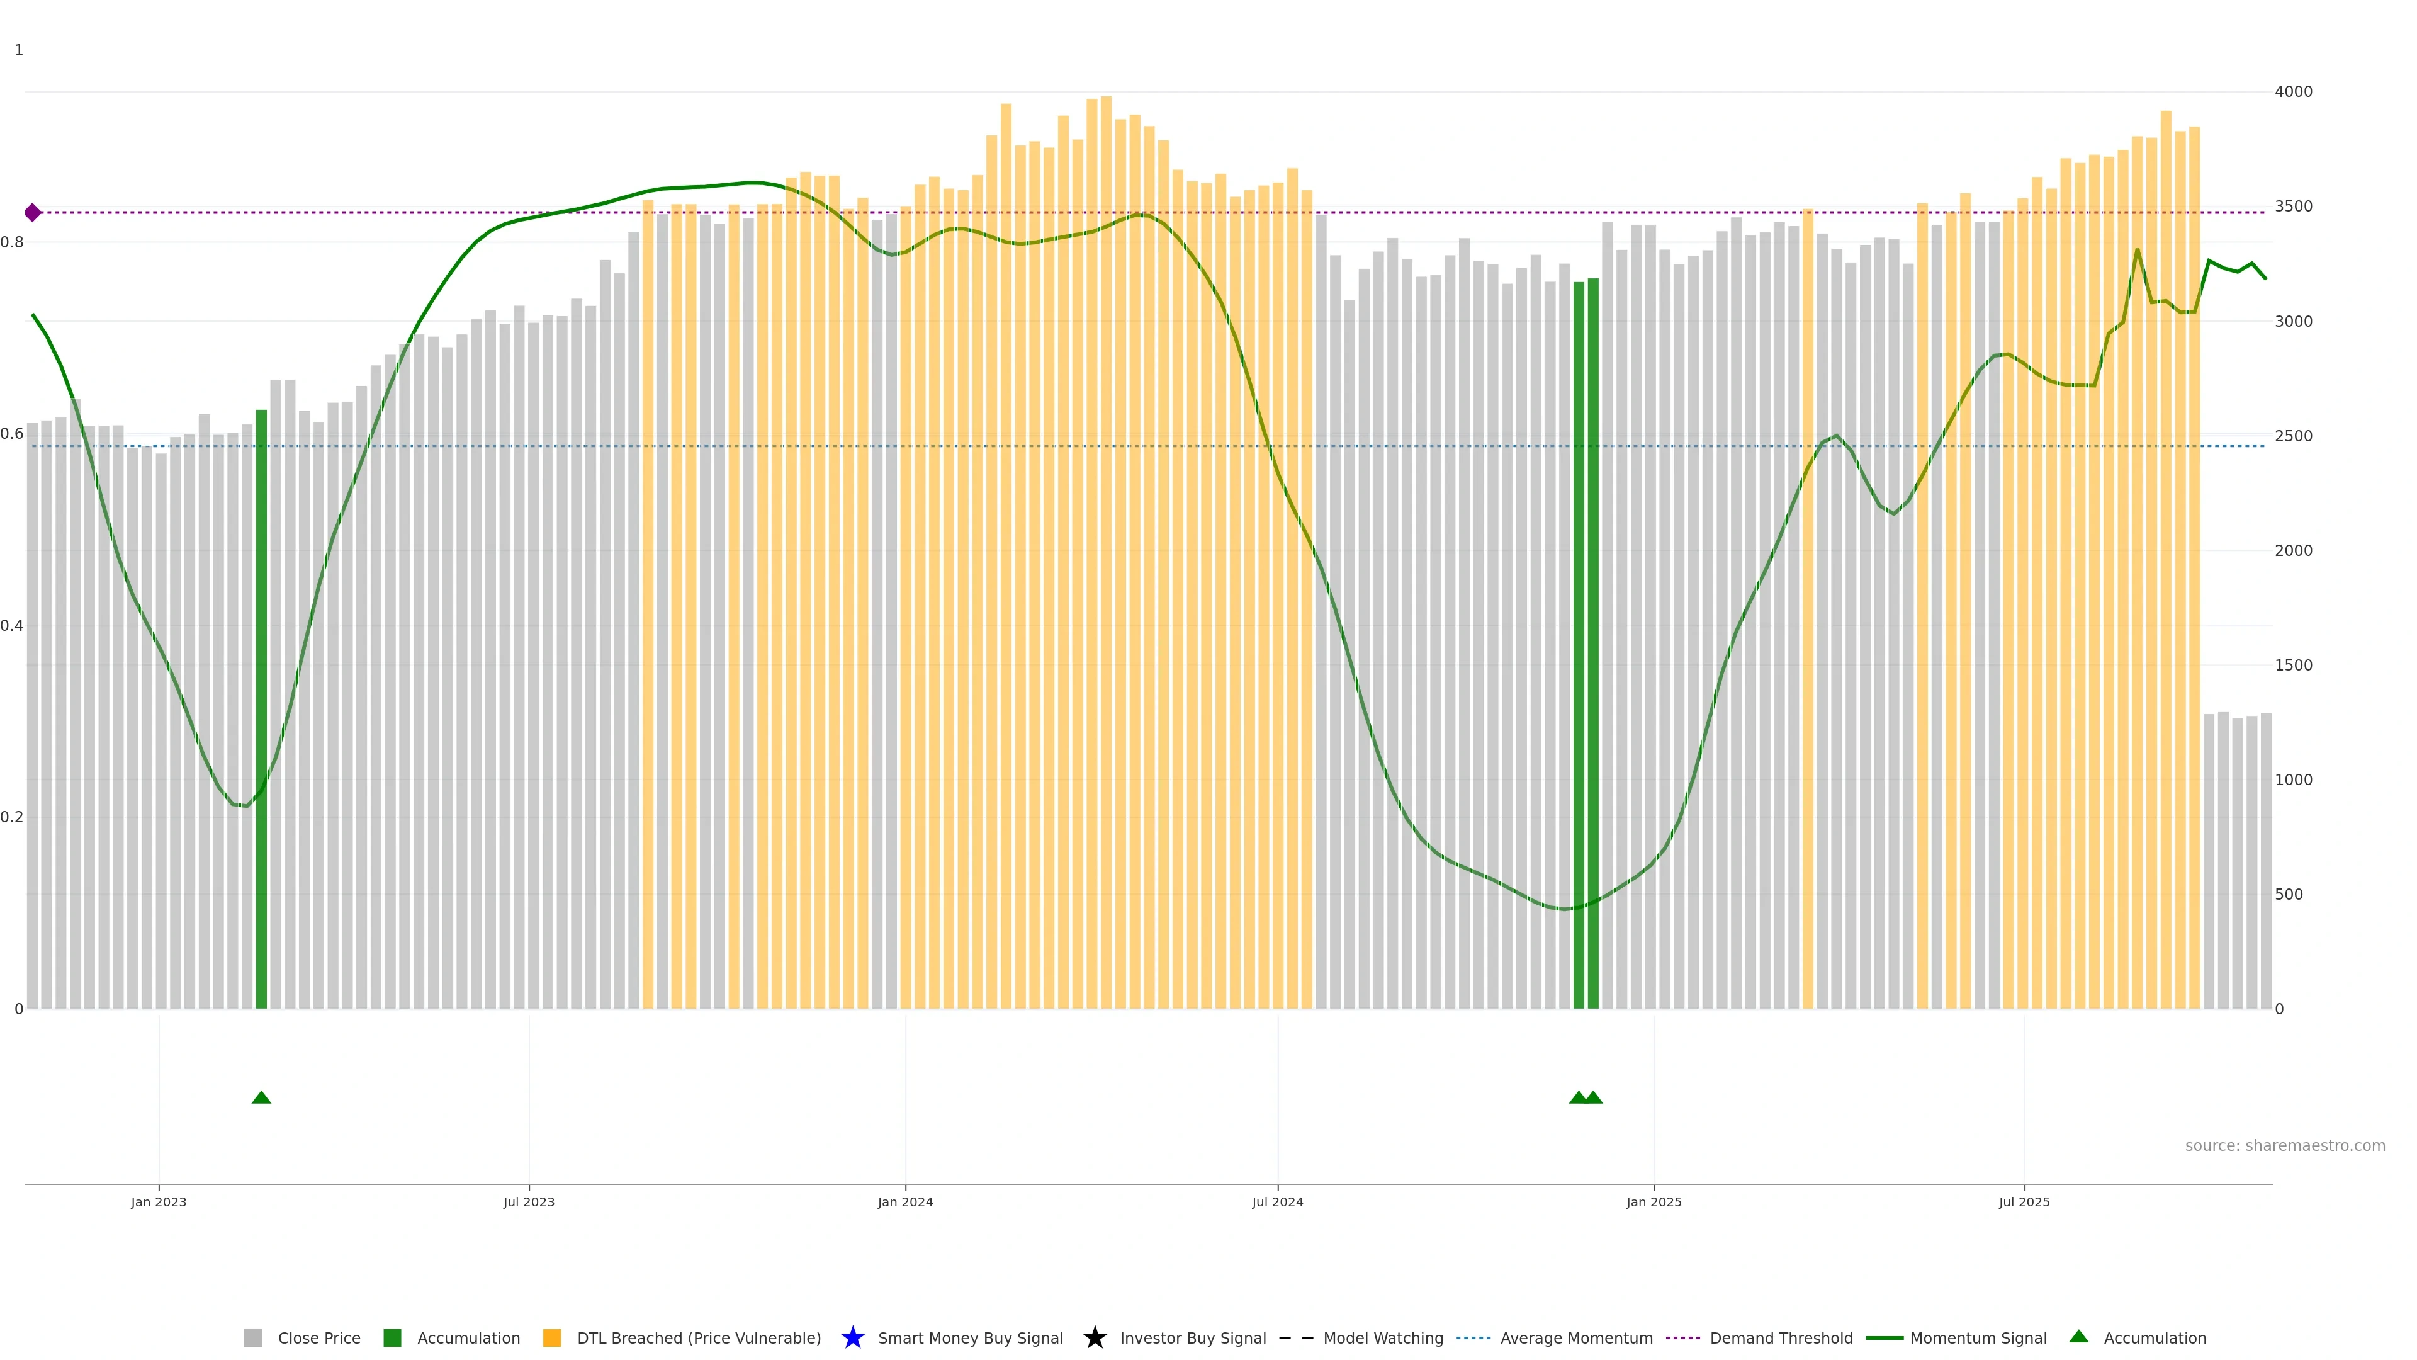Click the Jan 2024 x-axis label

pos(906,1201)
